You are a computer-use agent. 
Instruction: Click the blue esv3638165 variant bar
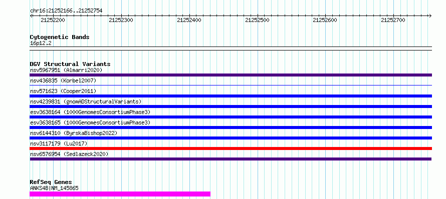231,127
